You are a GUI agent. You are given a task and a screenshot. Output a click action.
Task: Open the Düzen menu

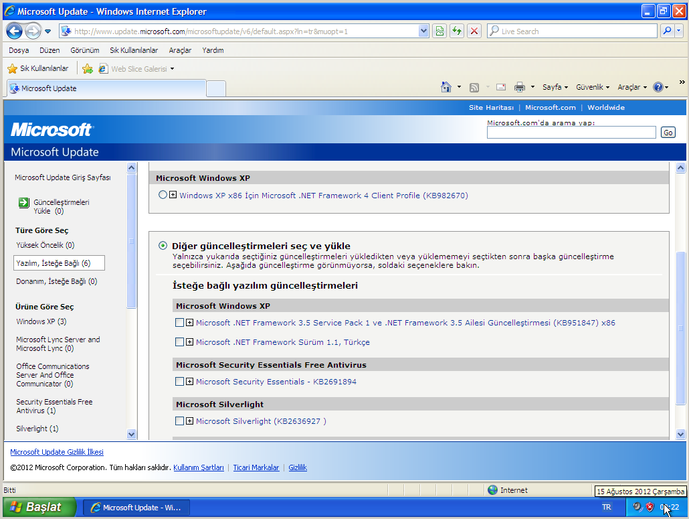click(x=50, y=50)
